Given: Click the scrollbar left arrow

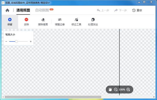Looking at the screenshot, I should (3, 97).
